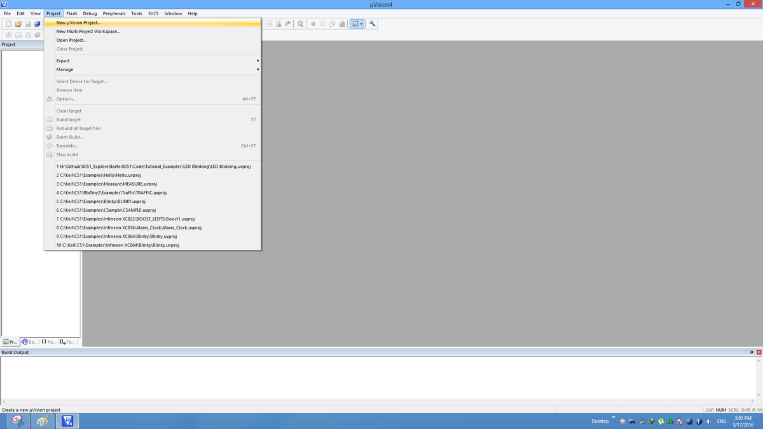Image resolution: width=763 pixels, height=429 pixels.
Task: Close the Build Output panel
Action: [759, 352]
